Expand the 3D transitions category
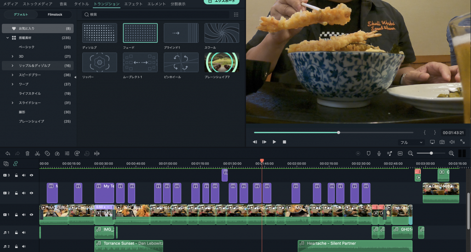Viewport: 471px width, 252px height. [12, 56]
